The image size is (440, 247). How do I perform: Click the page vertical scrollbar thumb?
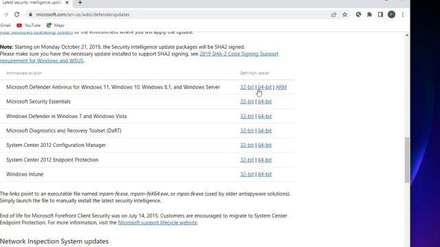point(407,160)
